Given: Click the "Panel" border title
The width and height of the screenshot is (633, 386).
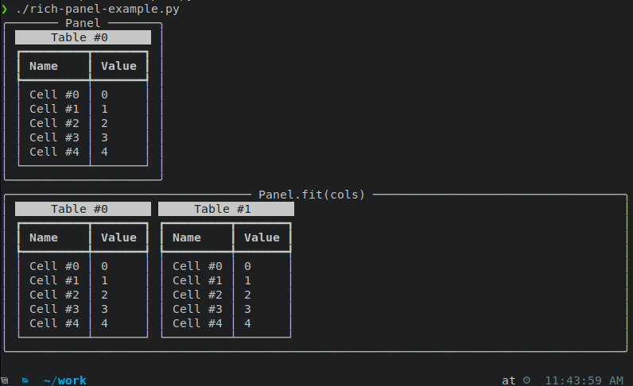Looking at the screenshot, I should click(83, 23).
